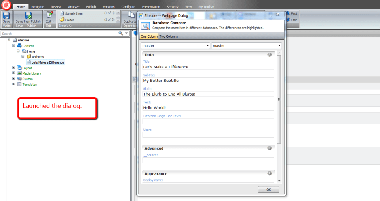Screen dimensions: 380x201
Task: Click the First navigation button
Action: 292,13
